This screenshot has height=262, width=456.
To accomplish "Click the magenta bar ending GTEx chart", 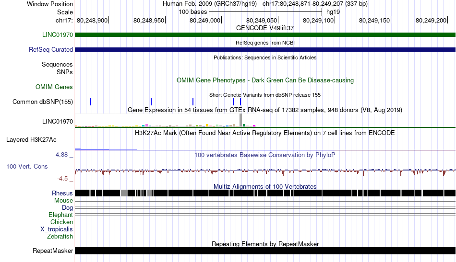I will [x=254, y=126].
